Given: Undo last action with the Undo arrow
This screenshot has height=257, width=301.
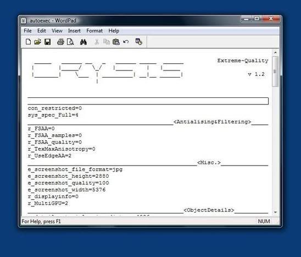Looking at the screenshot, I should point(126,42).
